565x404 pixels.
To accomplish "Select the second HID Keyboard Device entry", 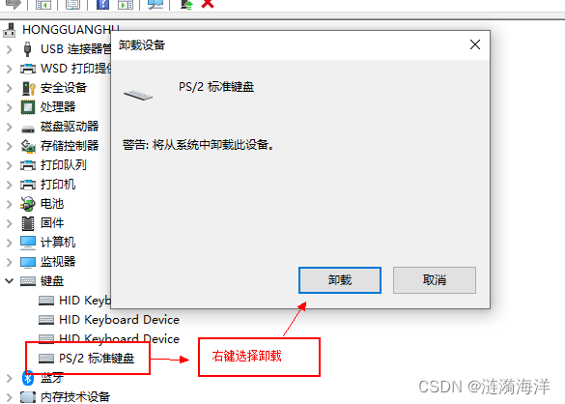I will pyautogui.click(x=119, y=320).
